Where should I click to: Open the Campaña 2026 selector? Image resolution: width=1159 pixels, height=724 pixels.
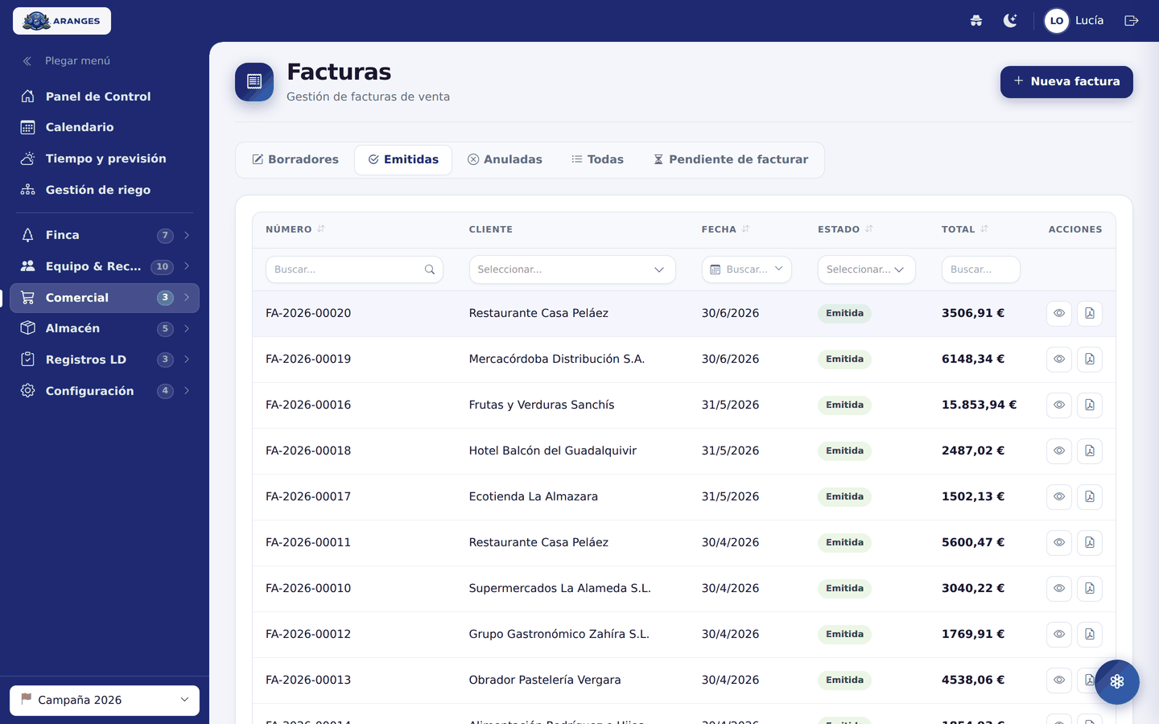click(x=105, y=700)
